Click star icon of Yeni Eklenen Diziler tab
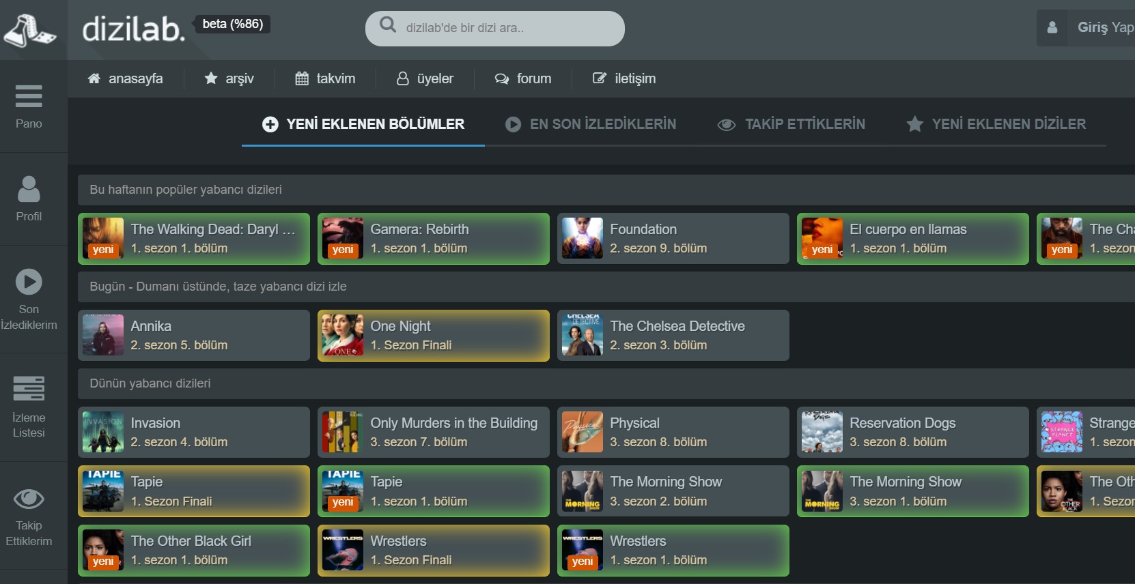This screenshot has width=1135, height=584. click(x=915, y=124)
